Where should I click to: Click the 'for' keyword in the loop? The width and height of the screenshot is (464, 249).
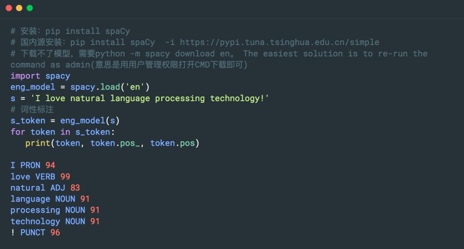pyautogui.click(x=18, y=132)
